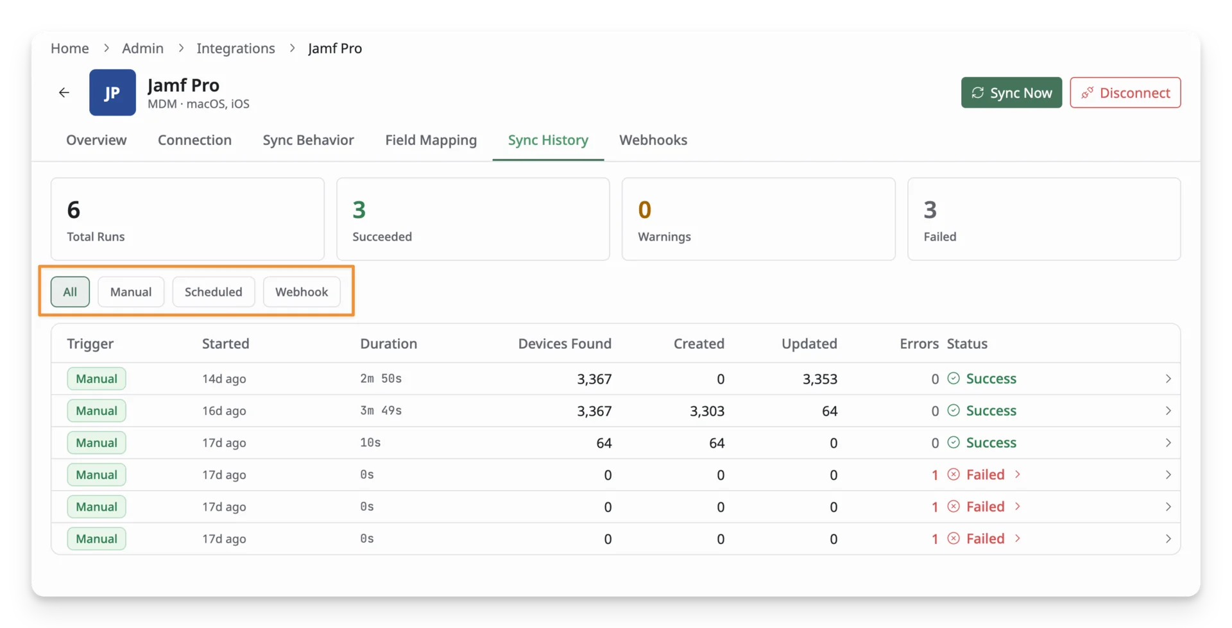
Task: Open the Webhooks tab
Action: tap(653, 140)
